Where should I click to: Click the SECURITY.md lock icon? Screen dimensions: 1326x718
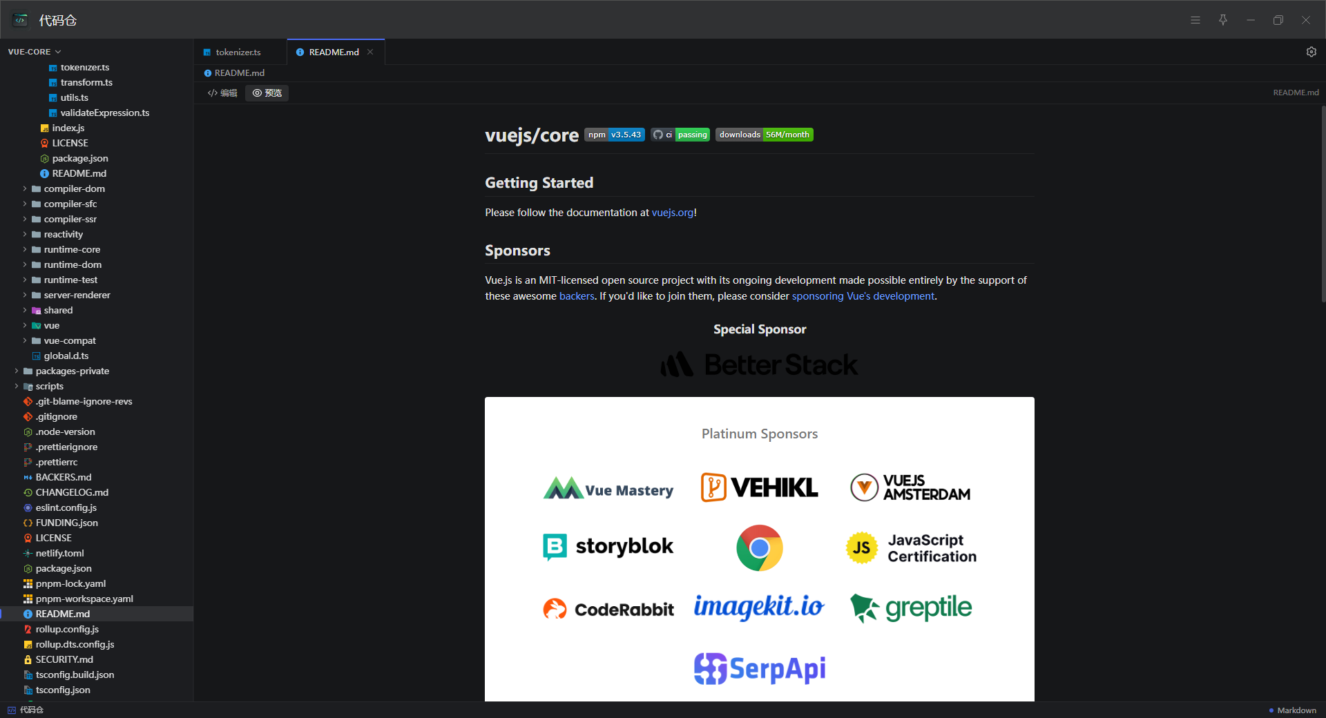(x=28, y=659)
